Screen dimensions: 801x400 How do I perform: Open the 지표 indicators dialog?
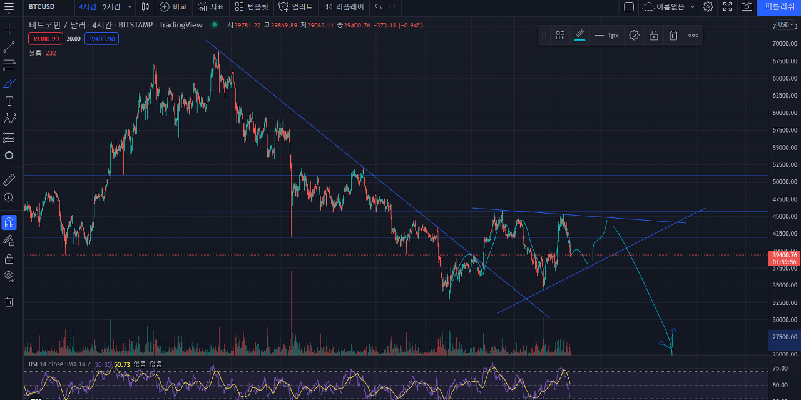click(x=211, y=7)
